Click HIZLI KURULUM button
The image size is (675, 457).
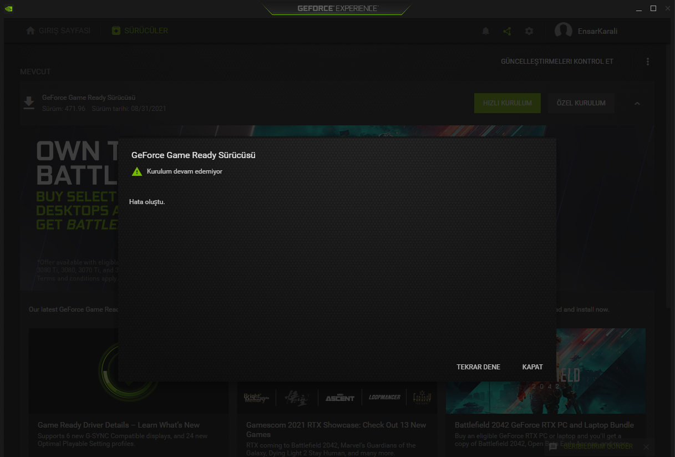[507, 103]
